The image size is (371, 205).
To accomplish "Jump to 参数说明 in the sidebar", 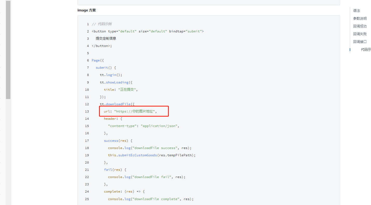I will coord(360,18).
